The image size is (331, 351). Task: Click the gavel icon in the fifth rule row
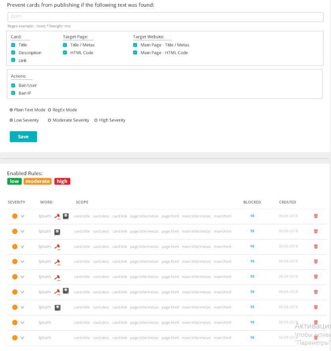[57, 277]
